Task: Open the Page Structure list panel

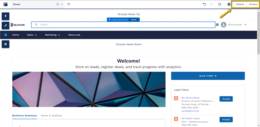Action: (5, 35)
